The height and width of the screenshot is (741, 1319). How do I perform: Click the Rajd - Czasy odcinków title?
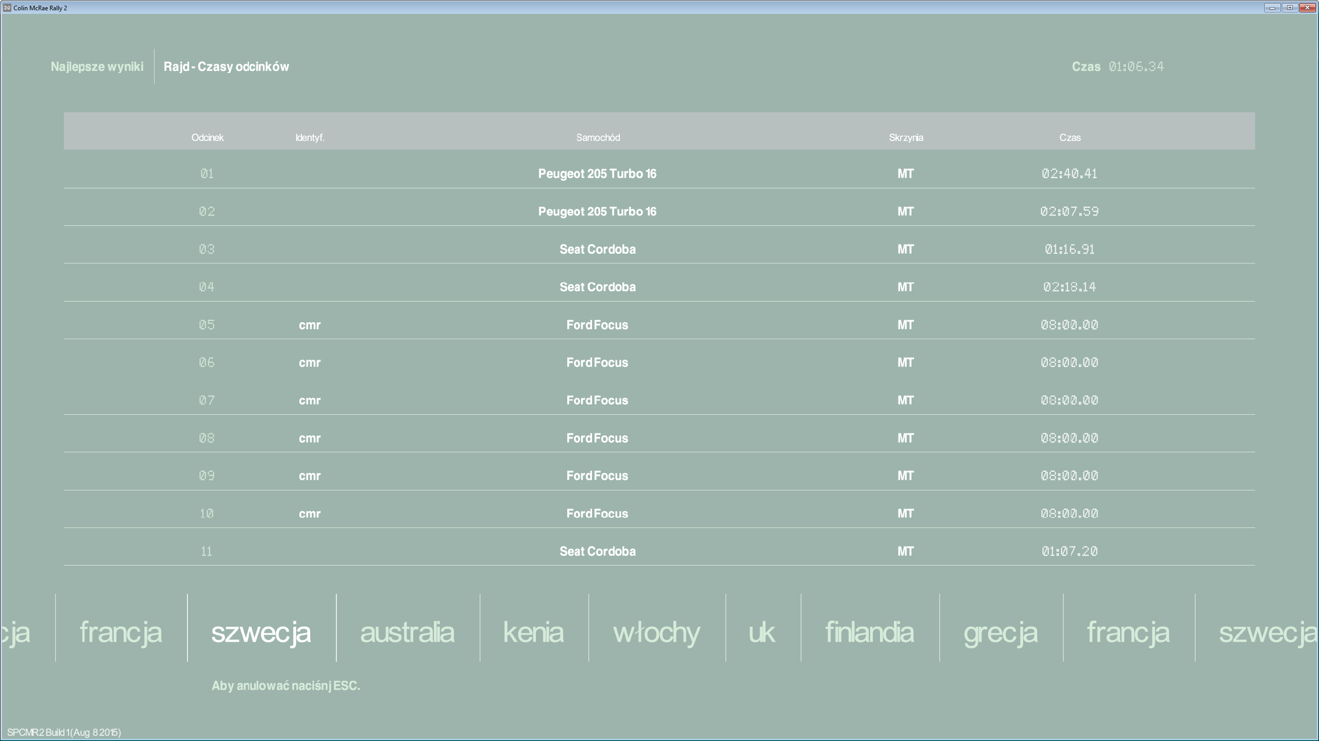click(226, 66)
